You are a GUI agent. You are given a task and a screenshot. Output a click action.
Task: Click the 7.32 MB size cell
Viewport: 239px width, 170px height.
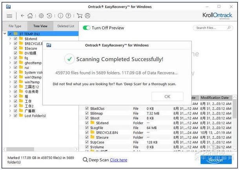[153, 113]
